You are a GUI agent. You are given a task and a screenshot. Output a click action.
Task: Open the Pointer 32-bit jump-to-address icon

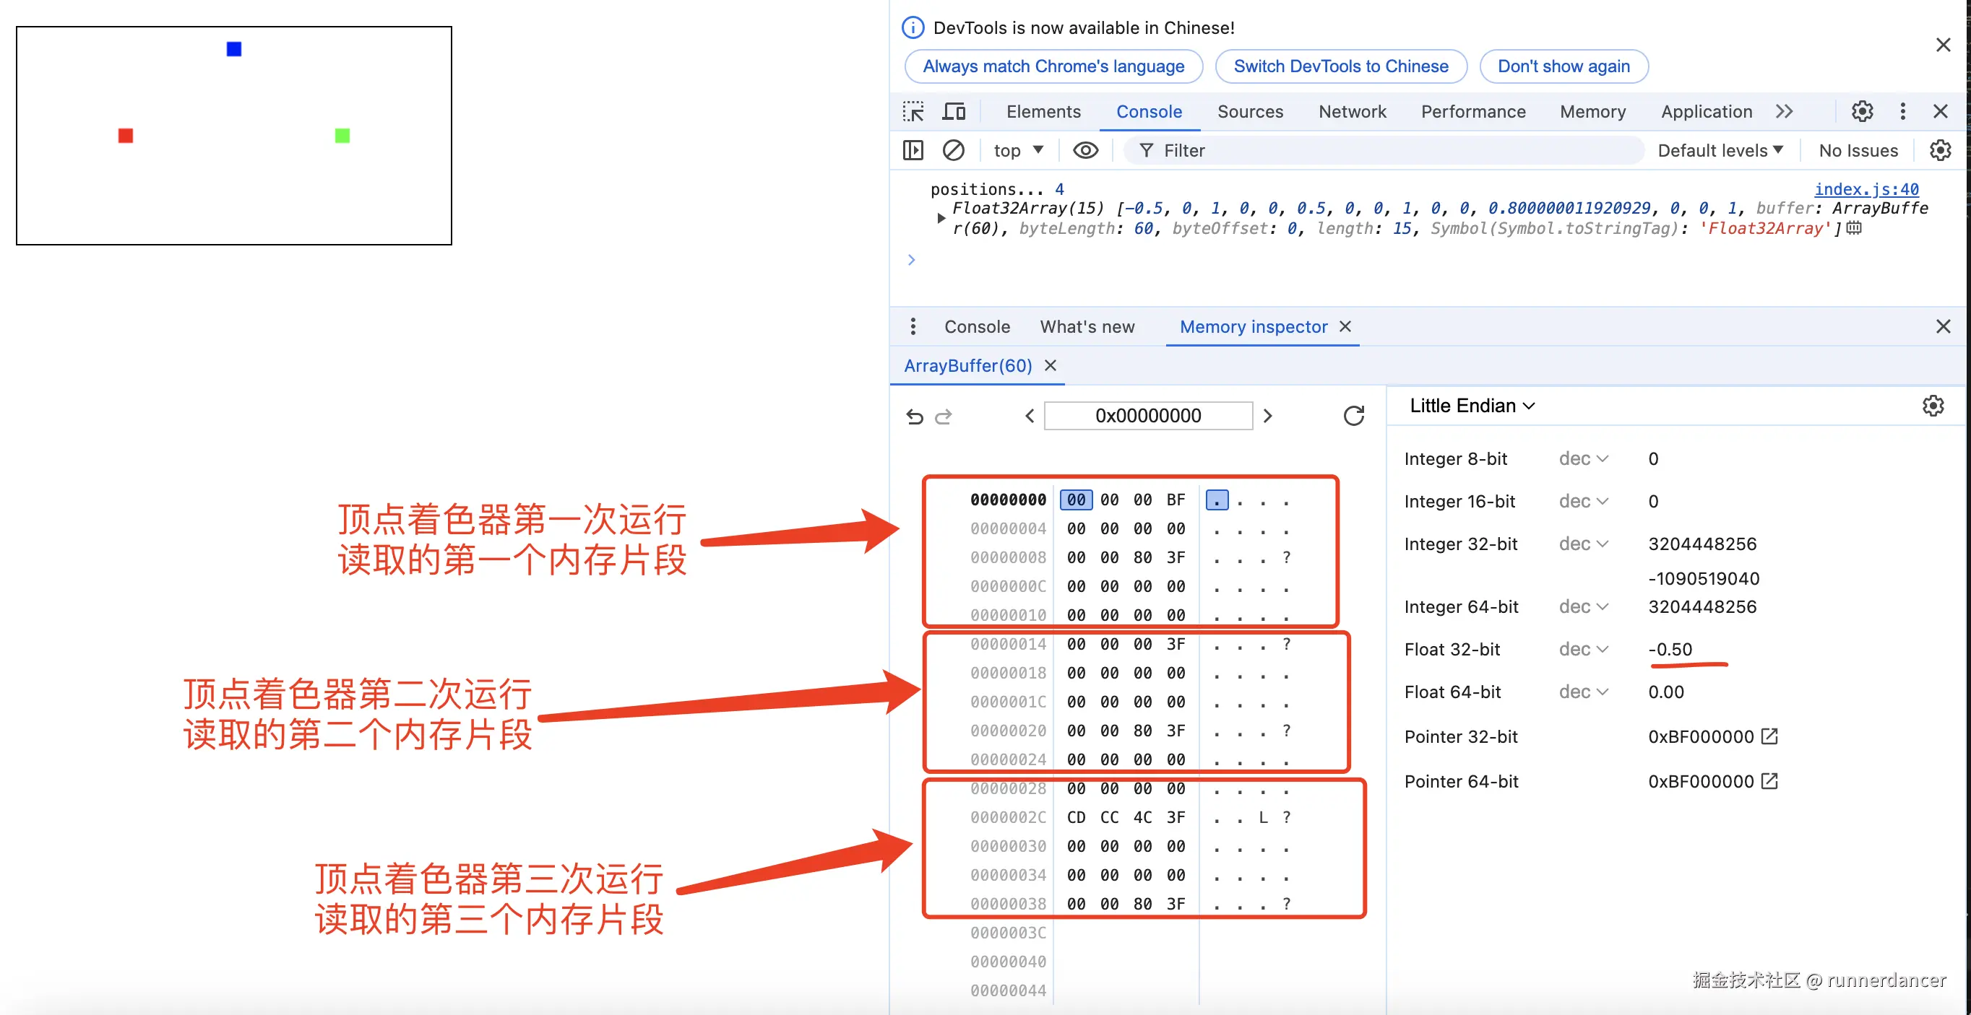(1769, 737)
